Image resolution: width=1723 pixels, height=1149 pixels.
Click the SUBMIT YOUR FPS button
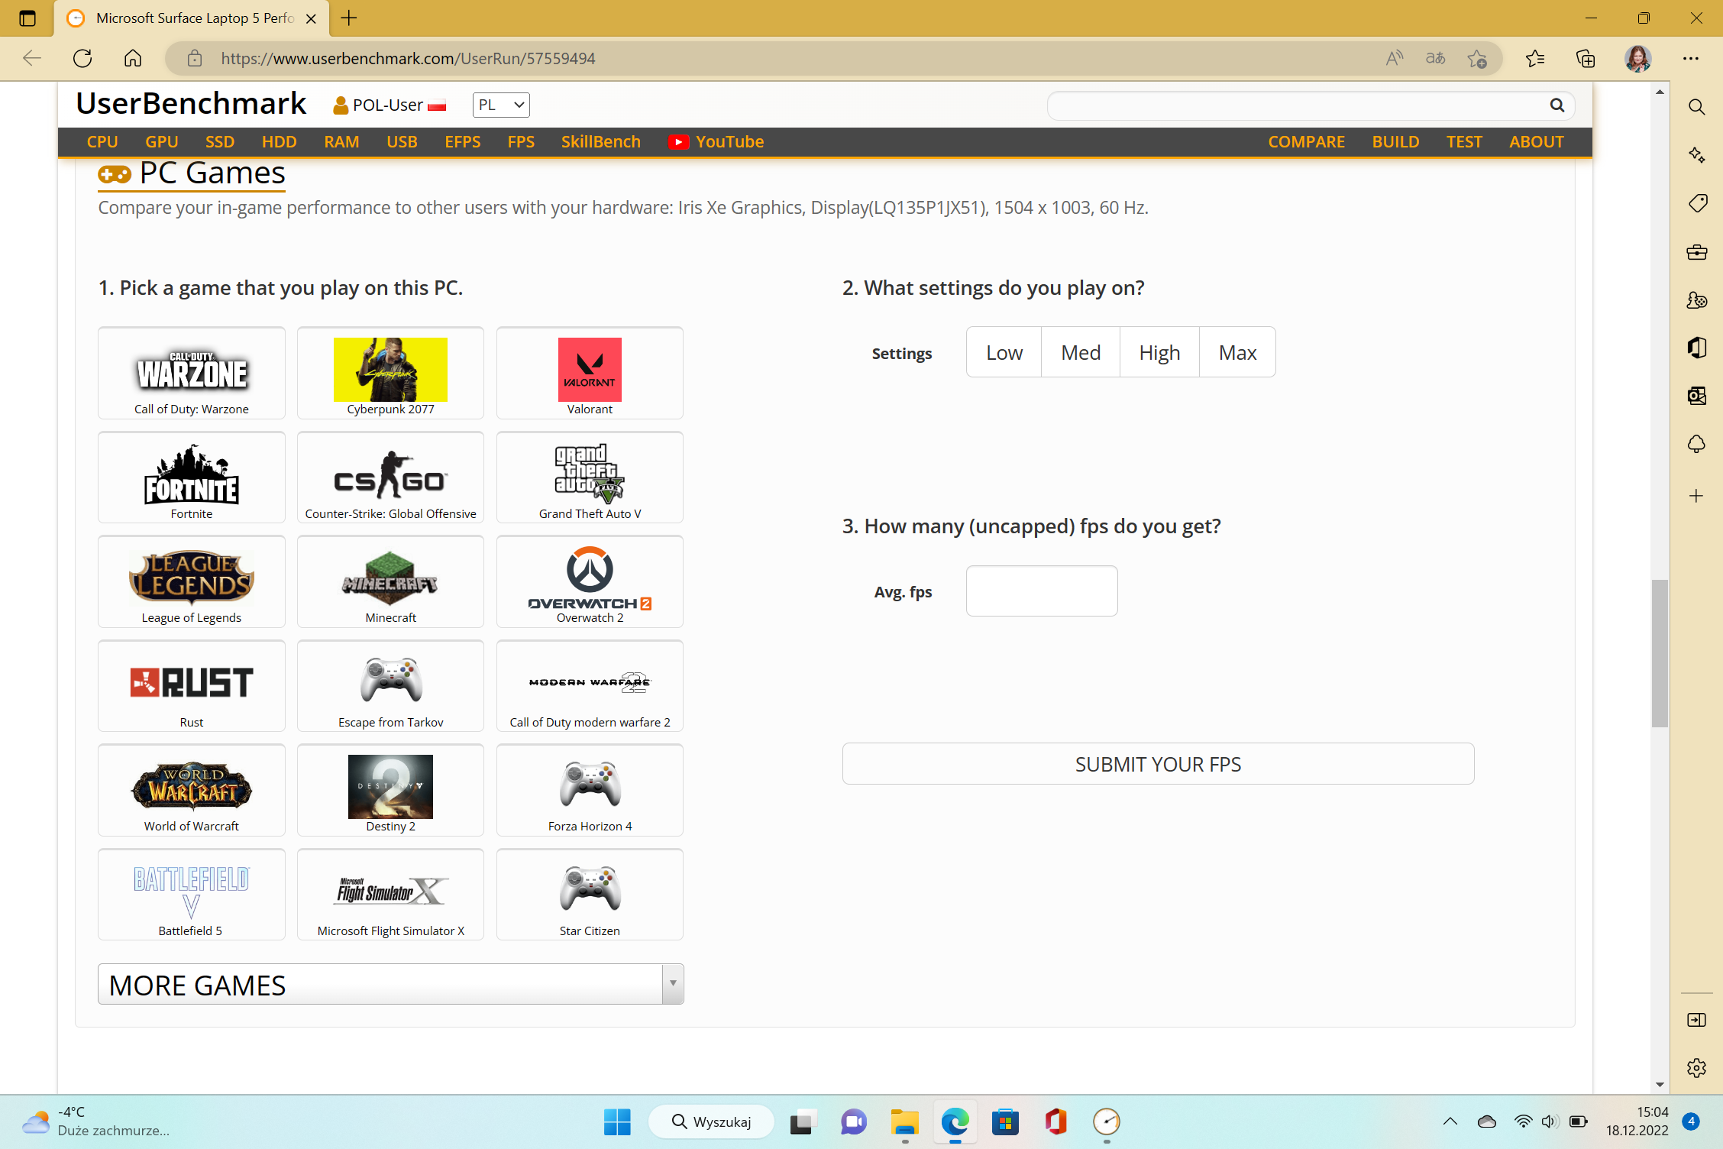click(x=1158, y=764)
